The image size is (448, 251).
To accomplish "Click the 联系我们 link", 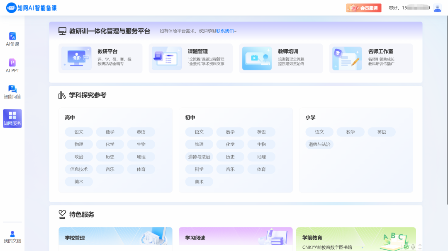I will [225, 31].
